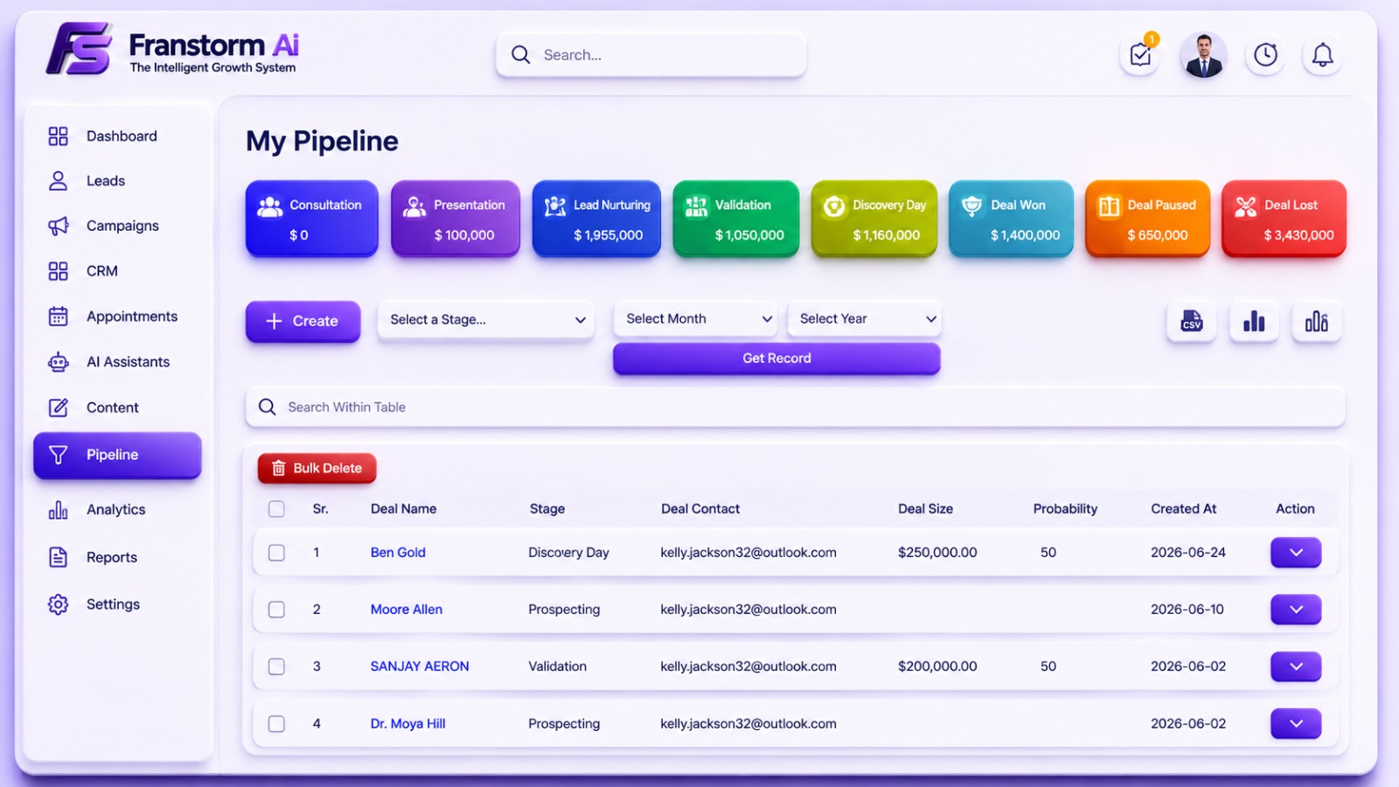
Task: Click the CRM grid icon in sidebar
Action: (58, 271)
